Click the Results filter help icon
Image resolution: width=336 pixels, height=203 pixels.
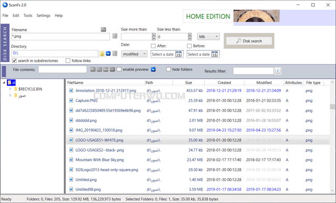pos(278,71)
